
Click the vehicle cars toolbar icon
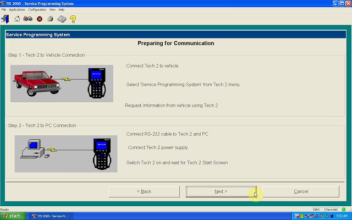click(28, 19)
